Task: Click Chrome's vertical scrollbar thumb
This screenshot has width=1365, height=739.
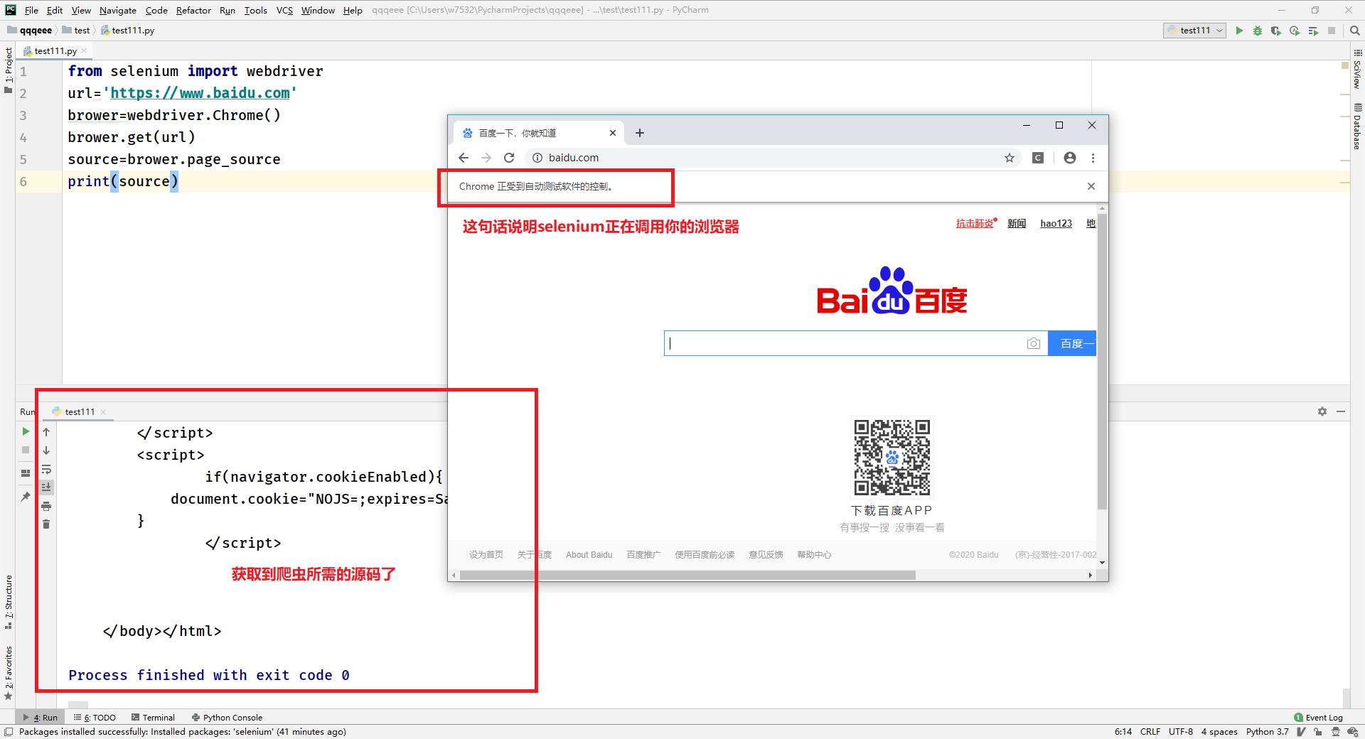Action: pos(1102,362)
